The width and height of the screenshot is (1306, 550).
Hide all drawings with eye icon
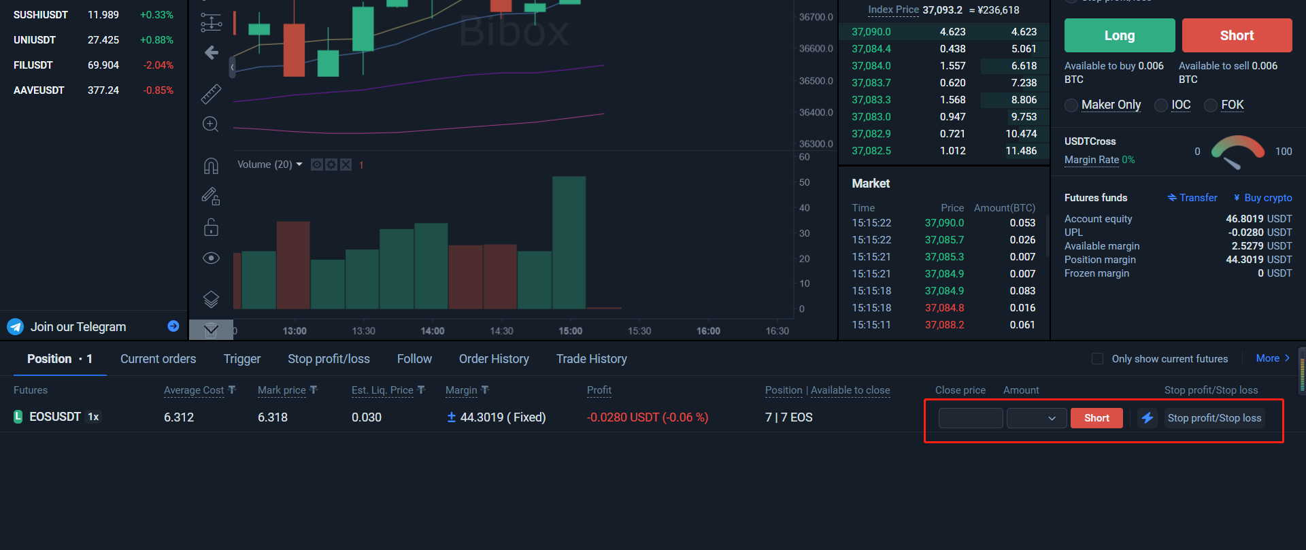(211, 258)
